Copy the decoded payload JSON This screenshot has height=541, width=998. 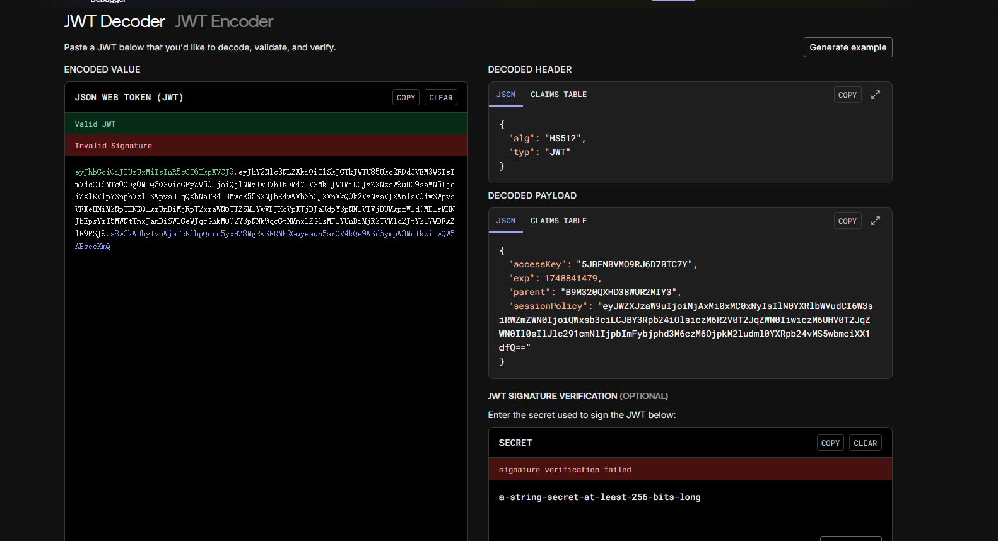tap(847, 221)
